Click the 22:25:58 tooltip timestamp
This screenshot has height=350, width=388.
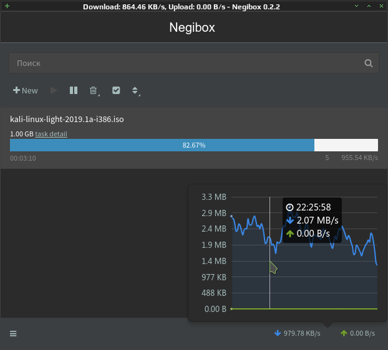coord(313,207)
